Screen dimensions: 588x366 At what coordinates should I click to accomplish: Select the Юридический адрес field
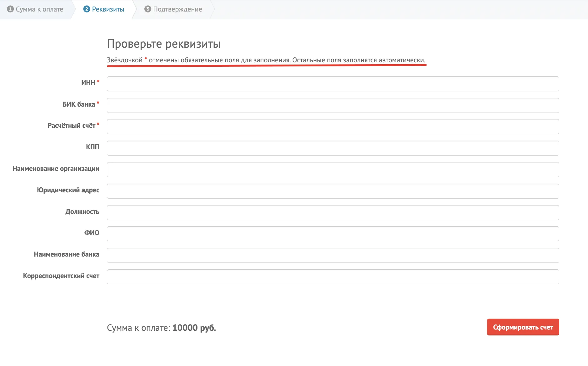coord(333,191)
